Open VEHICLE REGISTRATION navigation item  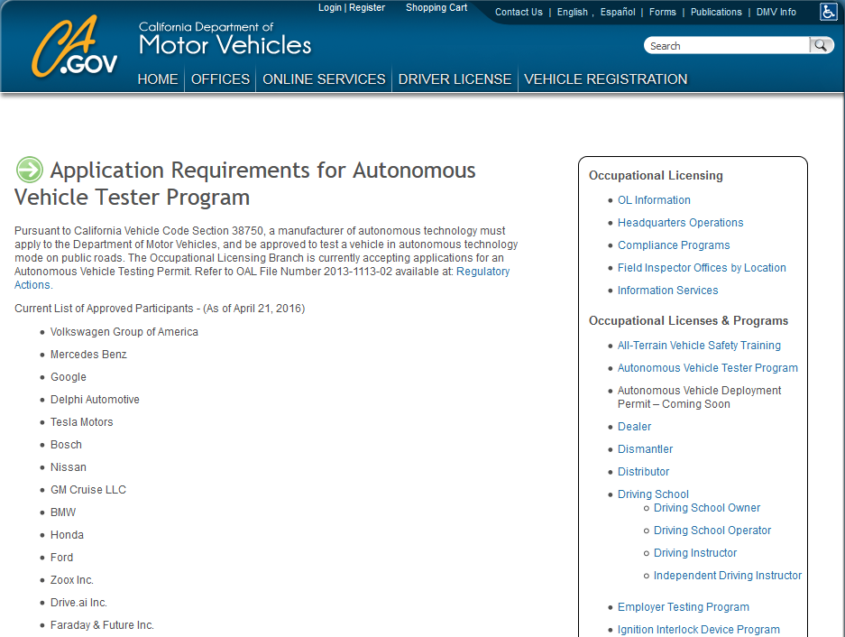point(606,79)
